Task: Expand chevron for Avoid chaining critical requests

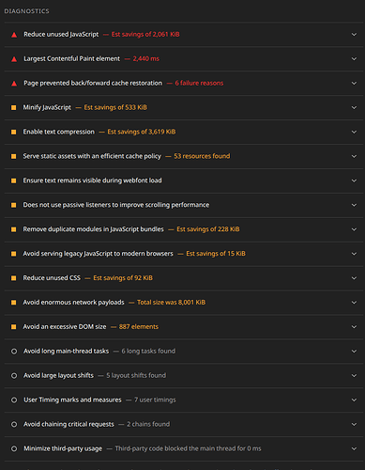Action: pos(354,424)
